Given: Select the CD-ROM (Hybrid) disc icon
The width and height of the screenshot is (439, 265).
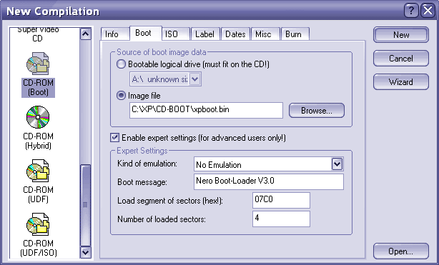Looking at the screenshot, I should 38,117.
